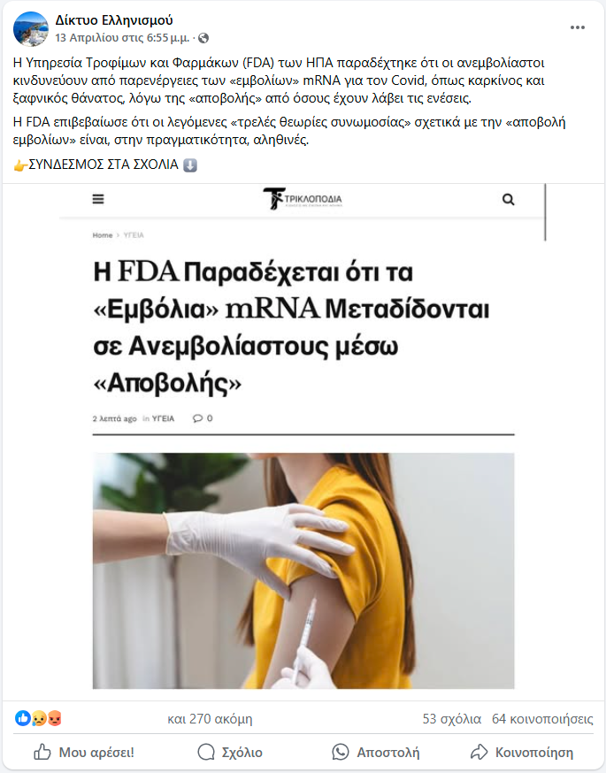Open the Δίκτυο Ελληνισμού page name link
The height and width of the screenshot is (773, 606).
[114, 20]
